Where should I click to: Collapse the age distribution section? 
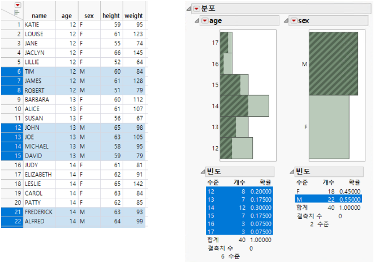click(x=197, y=20)
